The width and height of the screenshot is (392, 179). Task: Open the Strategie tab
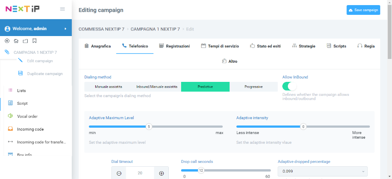(304, 46)
